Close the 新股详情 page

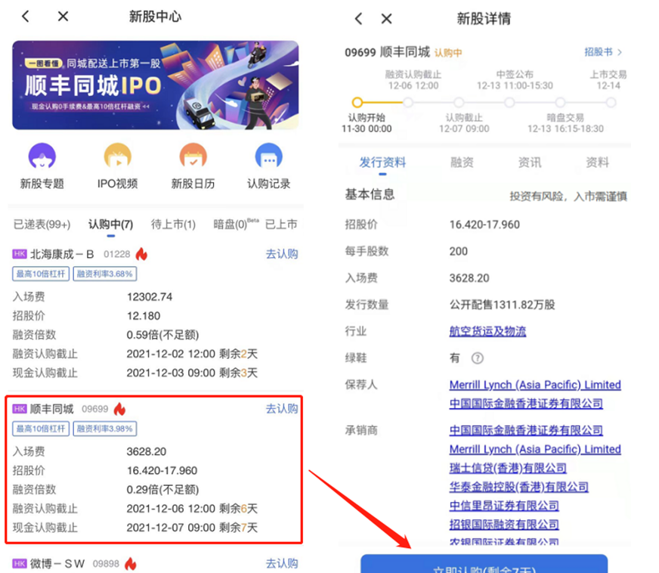point(387,18)
